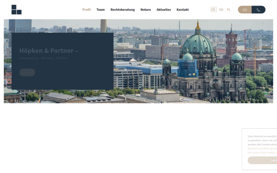Click the envelope email icon button
277x173 pixels.
(245, 10)
